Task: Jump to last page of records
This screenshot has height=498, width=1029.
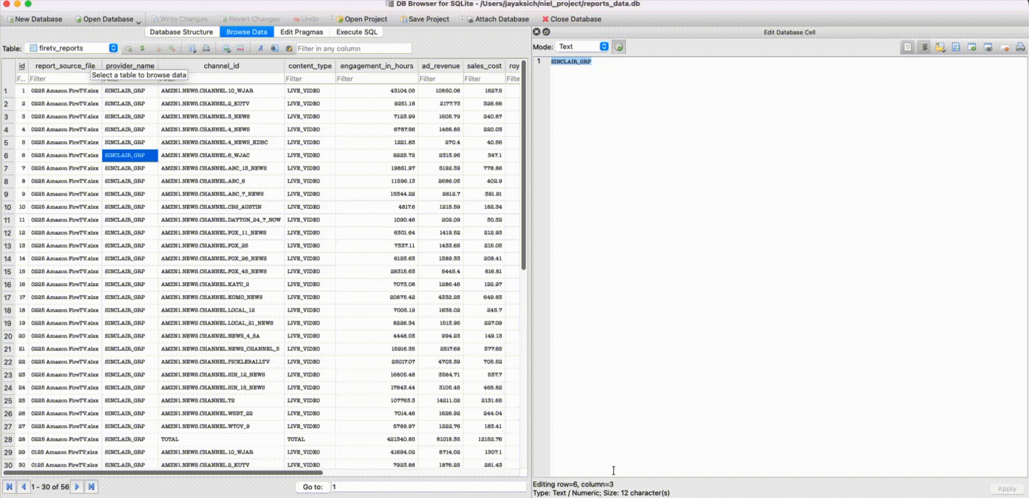Action: (91, 487)
